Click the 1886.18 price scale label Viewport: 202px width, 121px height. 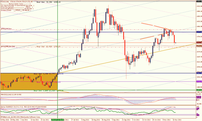(x=199, y=11)
